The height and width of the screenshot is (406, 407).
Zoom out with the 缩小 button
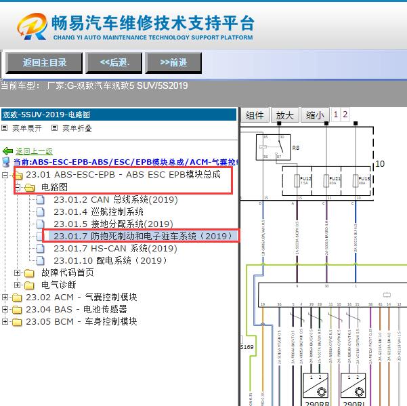[315, 115]
